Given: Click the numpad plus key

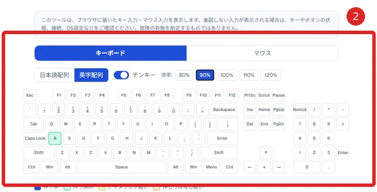Looking at the screenshot, I should 343,124.
